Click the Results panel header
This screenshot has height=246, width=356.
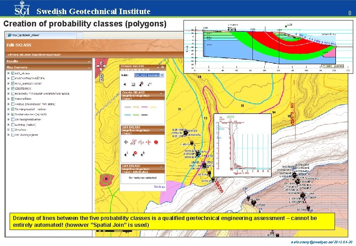tap(48, 61)
